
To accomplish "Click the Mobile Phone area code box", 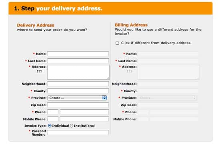I will pos(53,119).
